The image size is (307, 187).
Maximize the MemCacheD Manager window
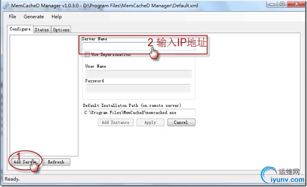(x=282, y=4)
